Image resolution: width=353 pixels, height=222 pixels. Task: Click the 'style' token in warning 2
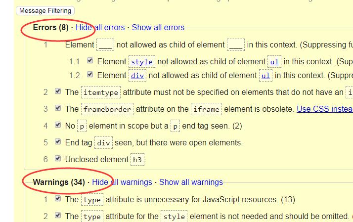point(174,217)
